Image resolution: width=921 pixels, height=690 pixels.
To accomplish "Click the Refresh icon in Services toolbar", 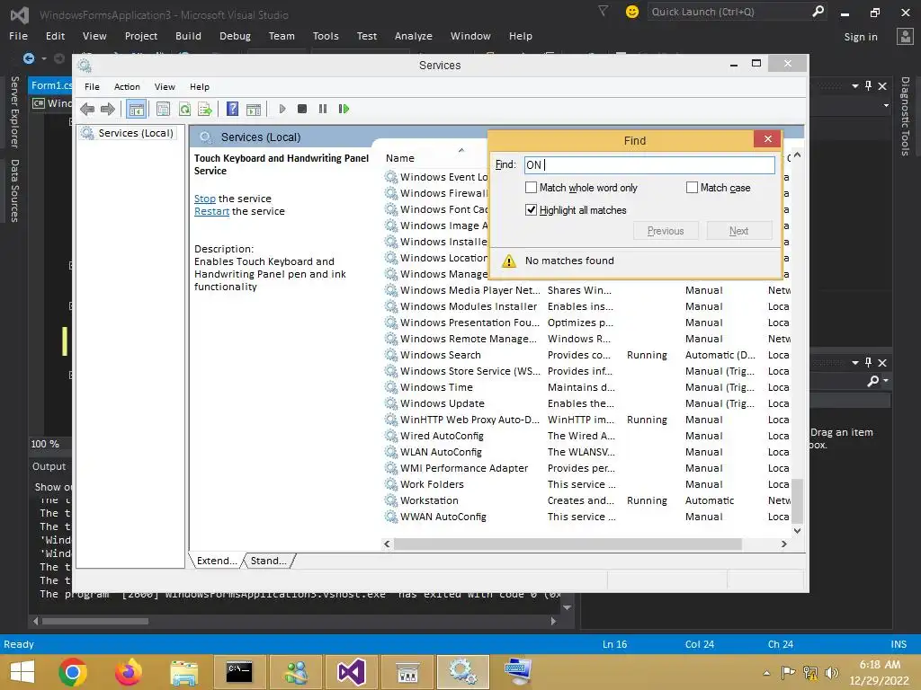I will (x=184, y=109).
